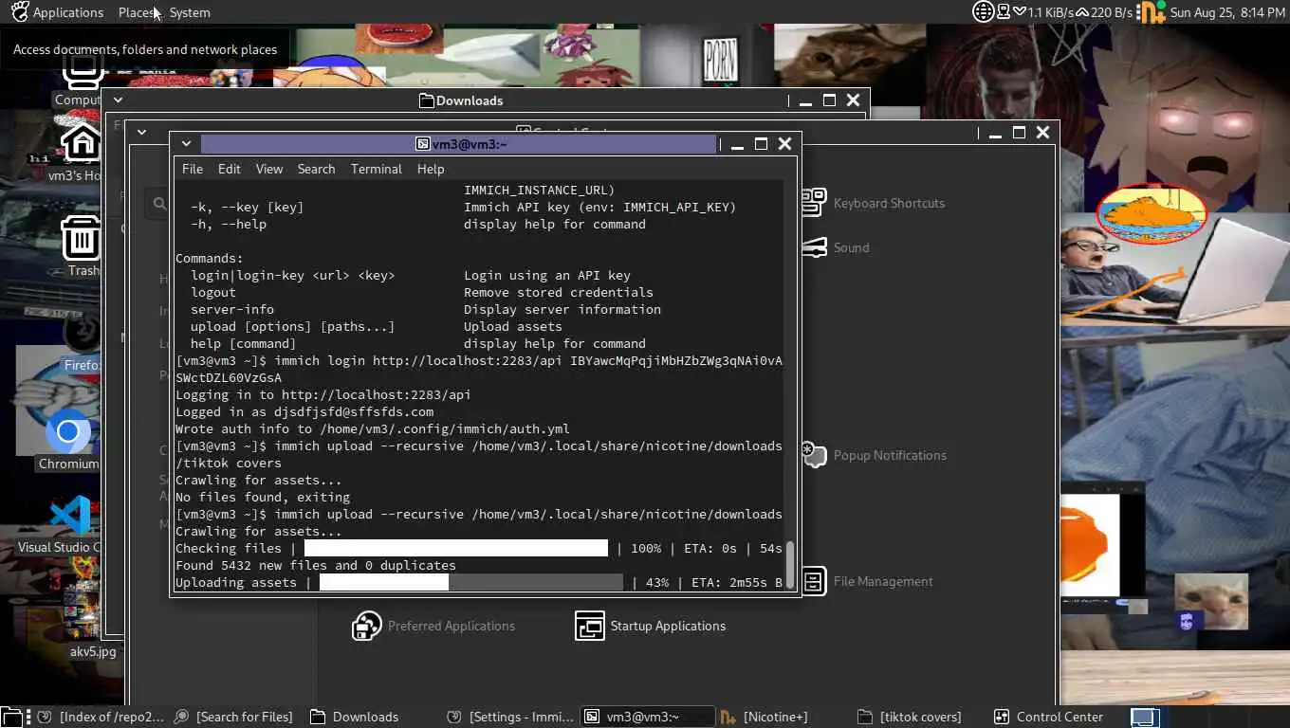Image resolution: width=1290 pixels, height=728 pixels.
Task: Open Startup Applications in Control Center
Action: click(x=651, y=626)
